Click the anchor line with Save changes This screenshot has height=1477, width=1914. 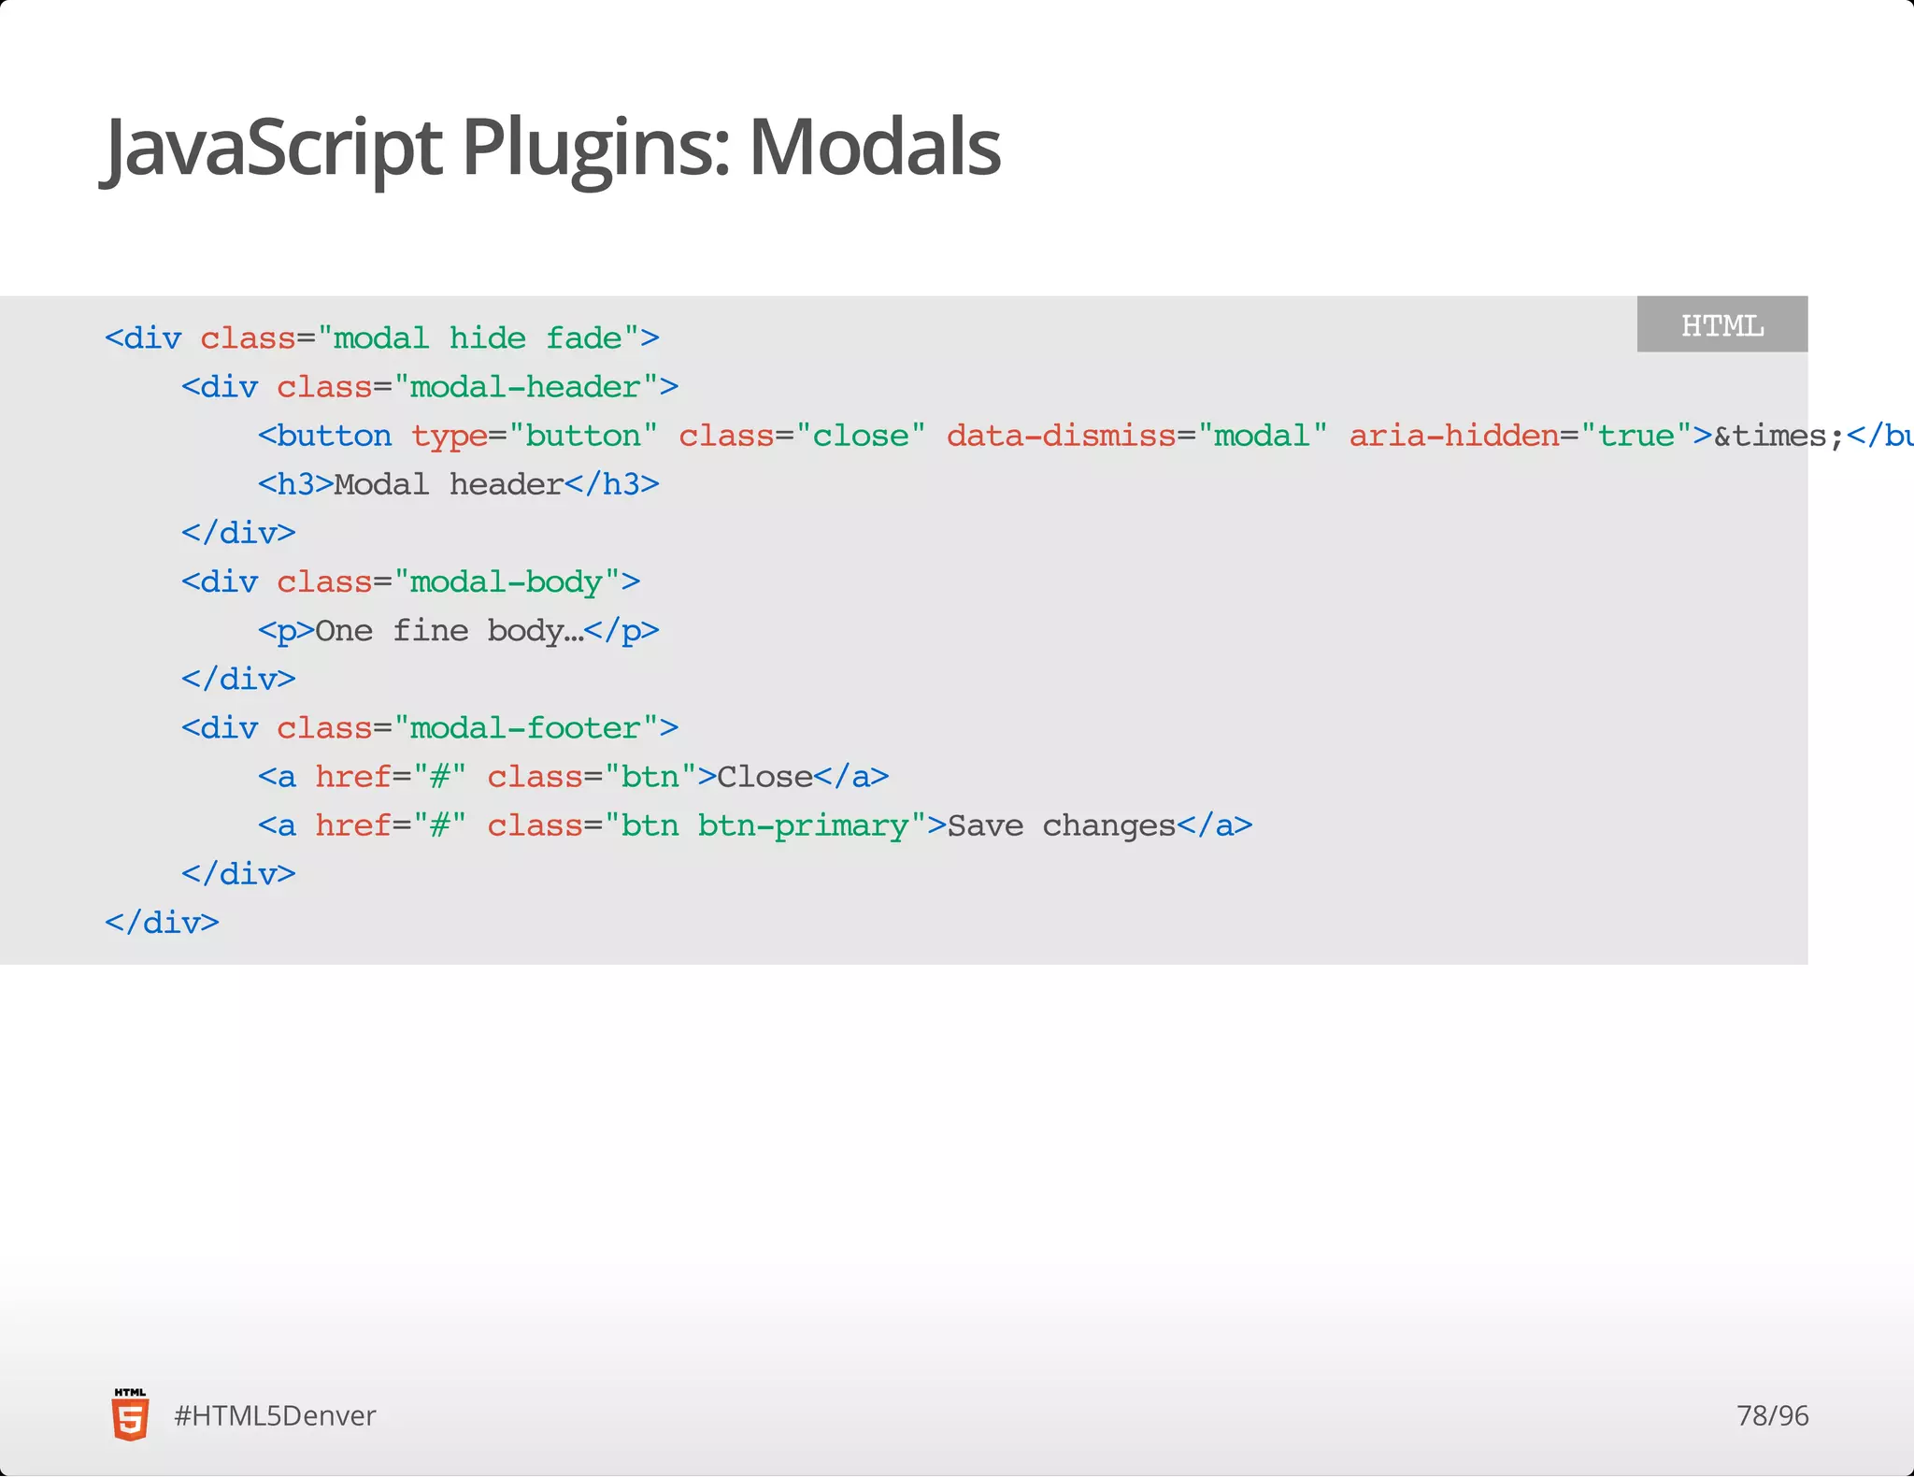755,825
